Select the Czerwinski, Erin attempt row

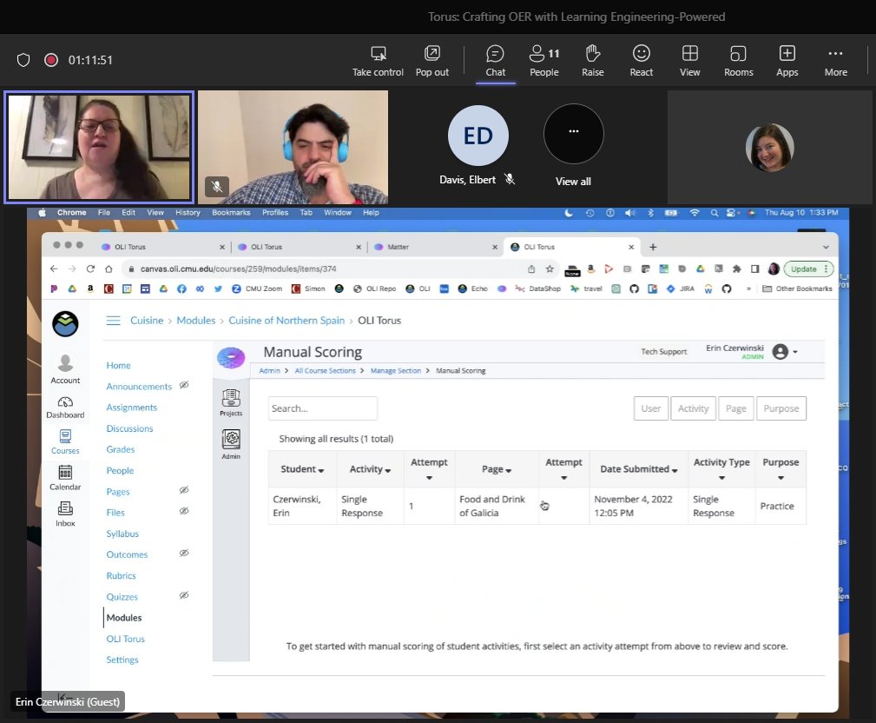coord(537,506)
